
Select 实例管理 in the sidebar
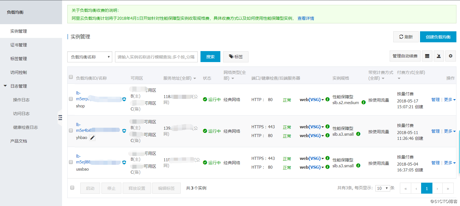31,31
